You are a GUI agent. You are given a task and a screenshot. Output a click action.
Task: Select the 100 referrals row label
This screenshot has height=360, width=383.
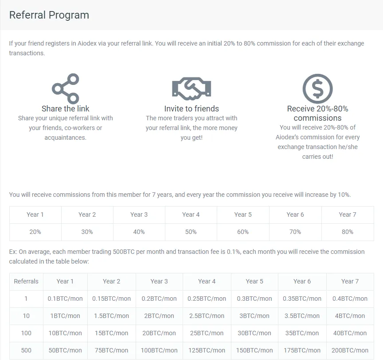click(x=26, y=333)
